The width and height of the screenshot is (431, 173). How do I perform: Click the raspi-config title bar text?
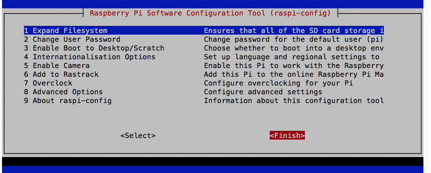click(211, 13)
